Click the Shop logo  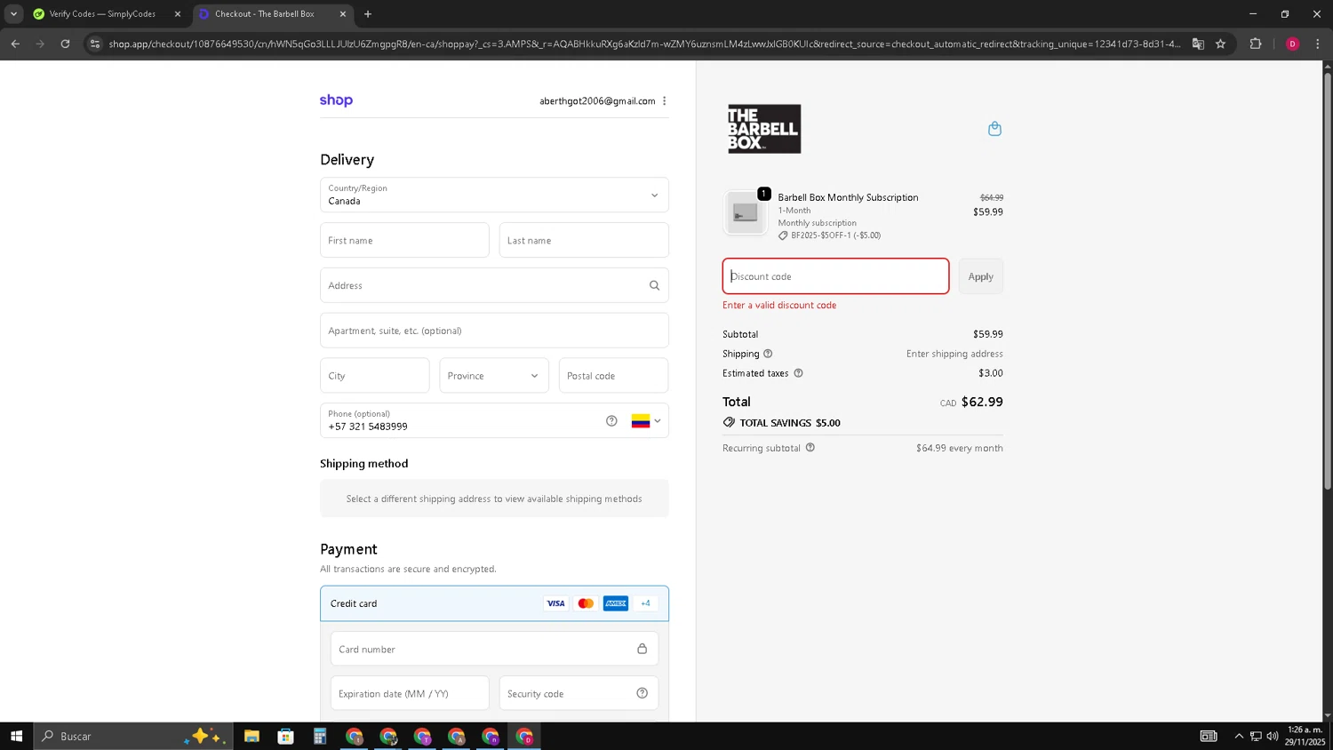coord(336,100)
